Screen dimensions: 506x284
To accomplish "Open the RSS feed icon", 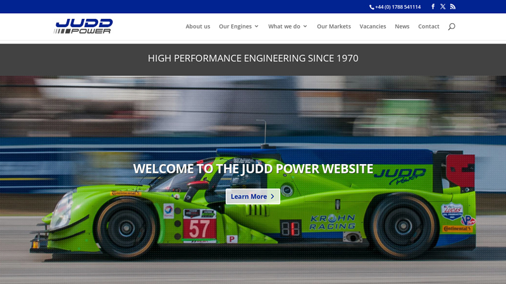I will pos(453,6).
